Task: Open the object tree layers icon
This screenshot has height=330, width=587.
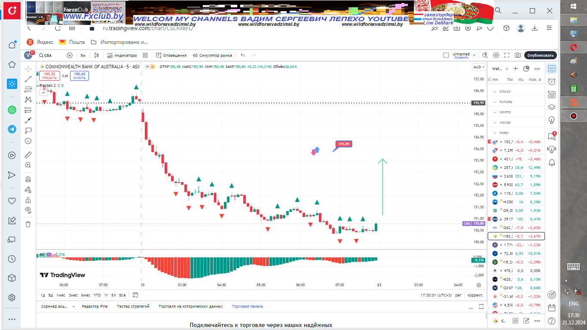Action: (552, 107)
